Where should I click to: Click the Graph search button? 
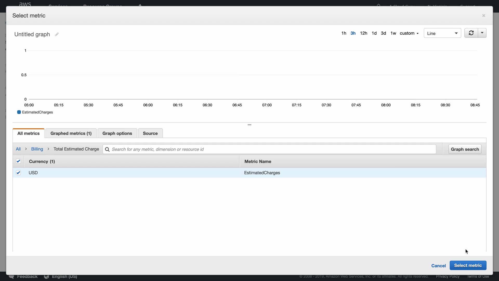click(465, 149)
